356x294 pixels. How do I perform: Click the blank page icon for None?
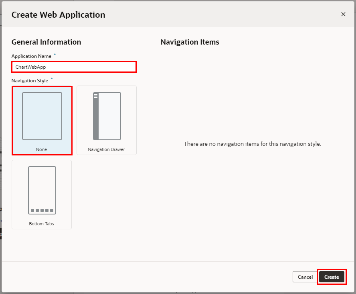[42, 116]
